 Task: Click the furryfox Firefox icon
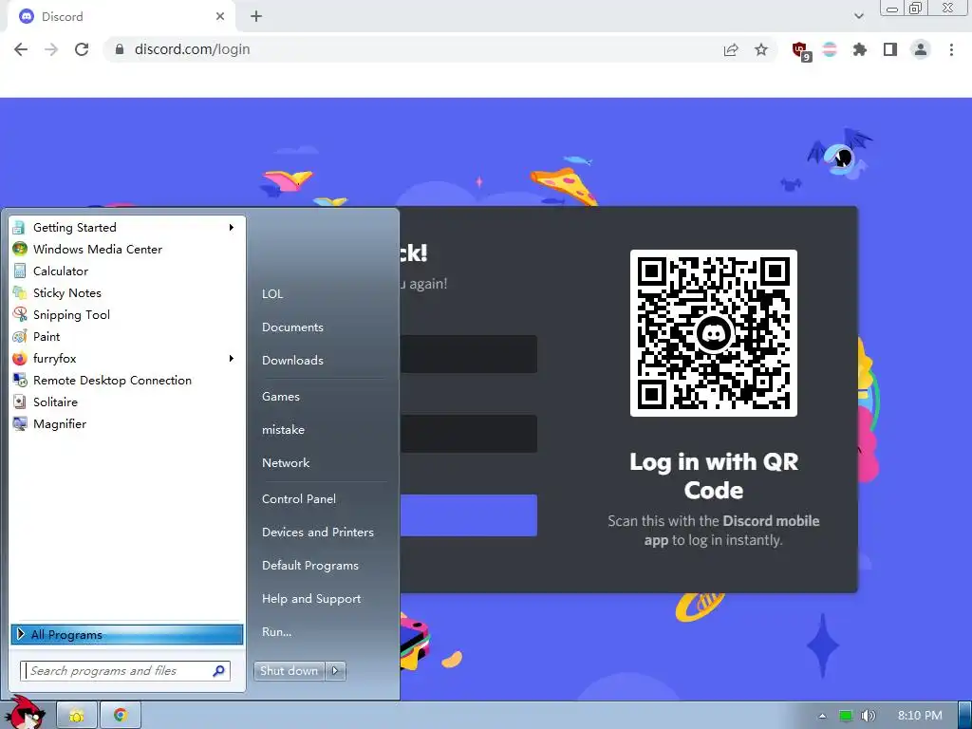click(19, 358)
